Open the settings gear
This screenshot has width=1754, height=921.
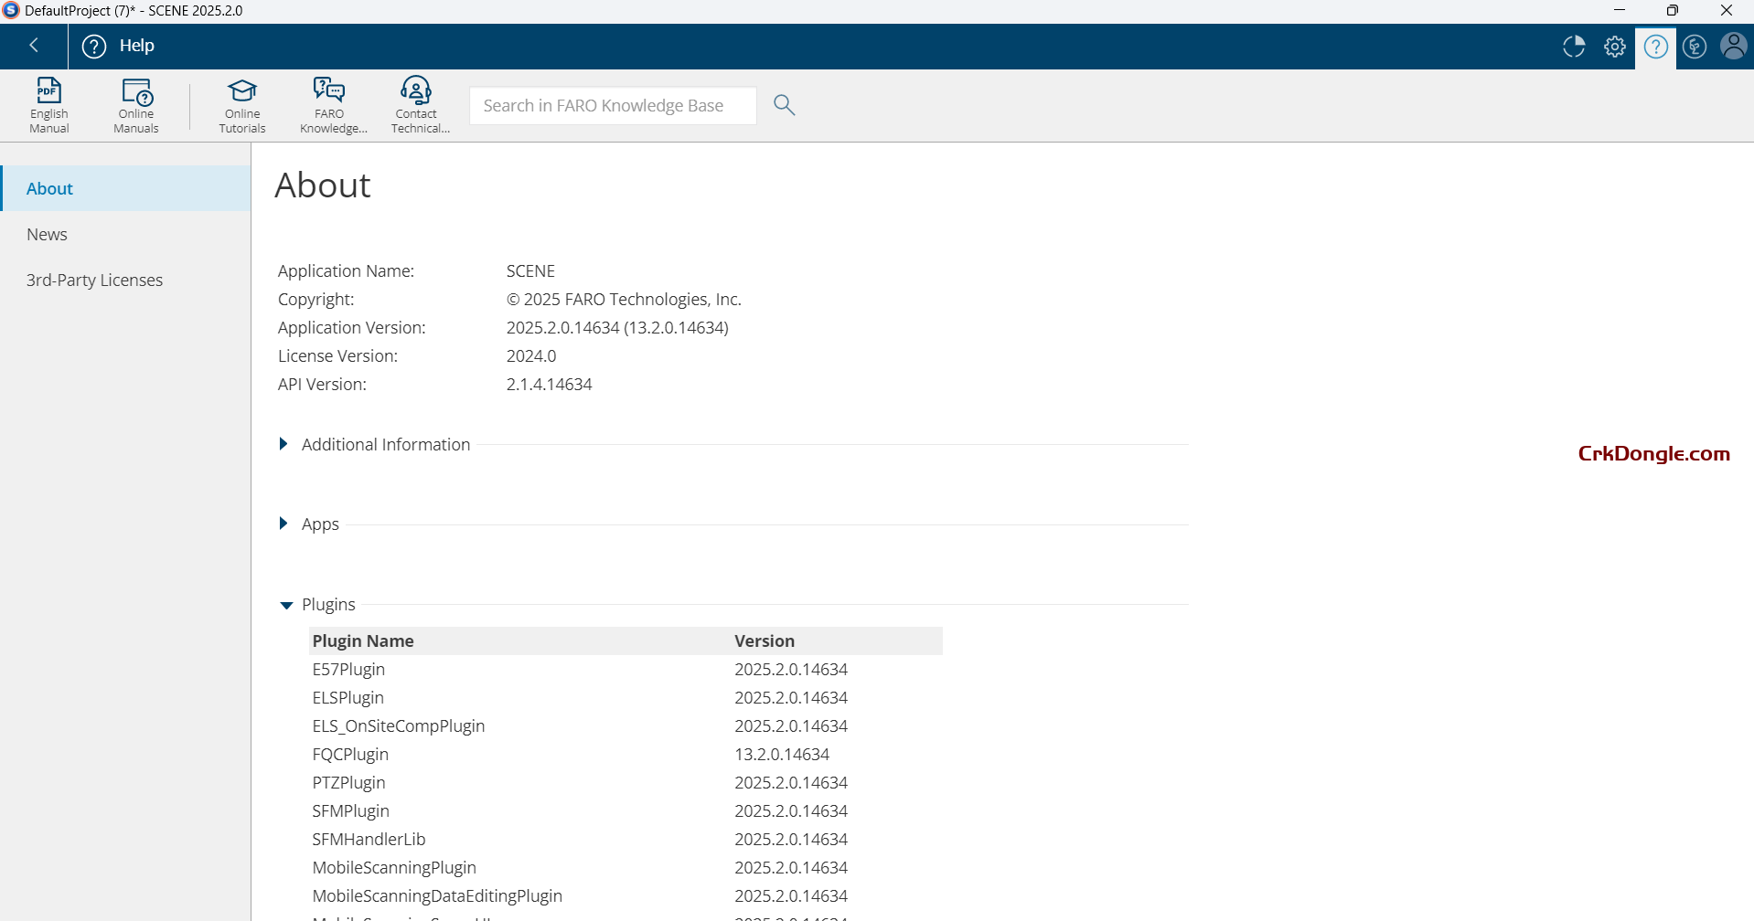[x=1614, y=47]
